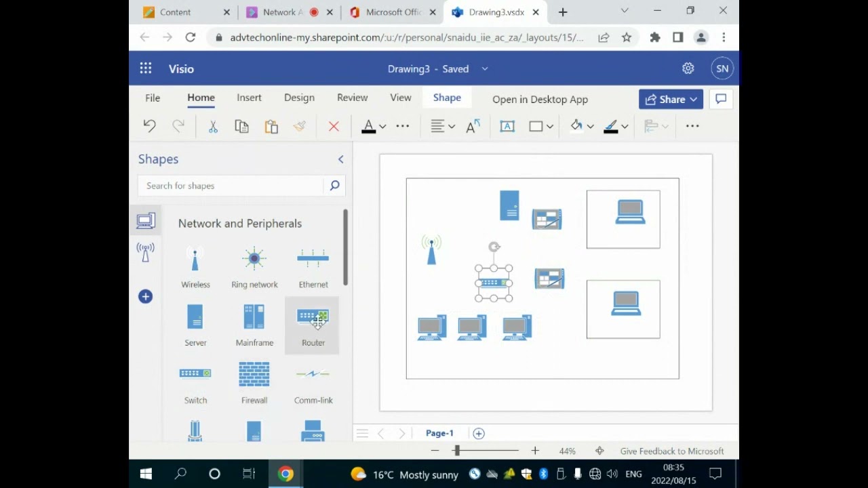Open the Design tab
868x488 pixels.
299,98
